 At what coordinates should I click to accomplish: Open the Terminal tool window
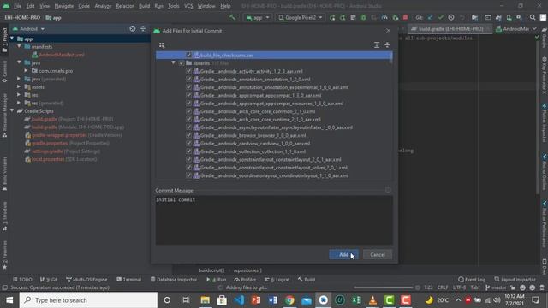coord(129,280)
